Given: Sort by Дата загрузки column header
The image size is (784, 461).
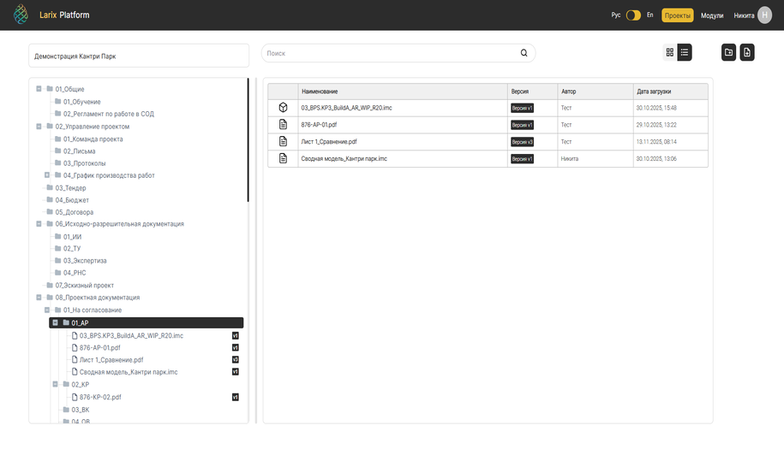Looking at the screenshot, I should pos(654,92).
